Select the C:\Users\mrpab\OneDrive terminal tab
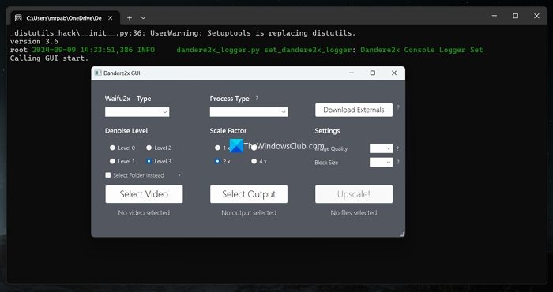The height and width of the screenshot is (292, 553). pyautogui.click(x=66, y=17)
